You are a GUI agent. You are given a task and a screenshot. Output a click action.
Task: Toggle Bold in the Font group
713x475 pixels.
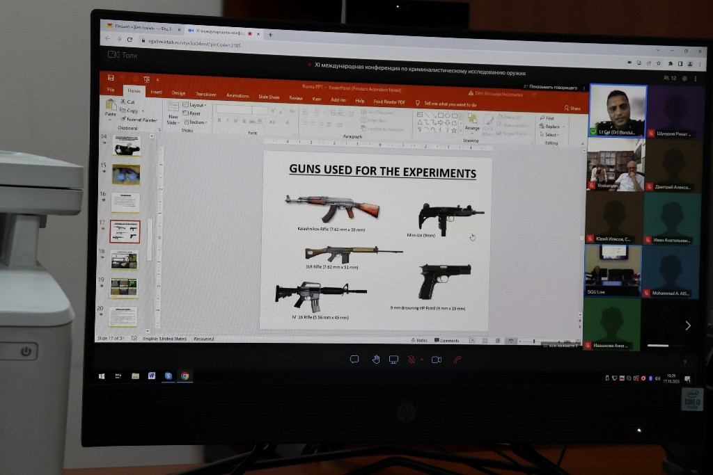219,120
